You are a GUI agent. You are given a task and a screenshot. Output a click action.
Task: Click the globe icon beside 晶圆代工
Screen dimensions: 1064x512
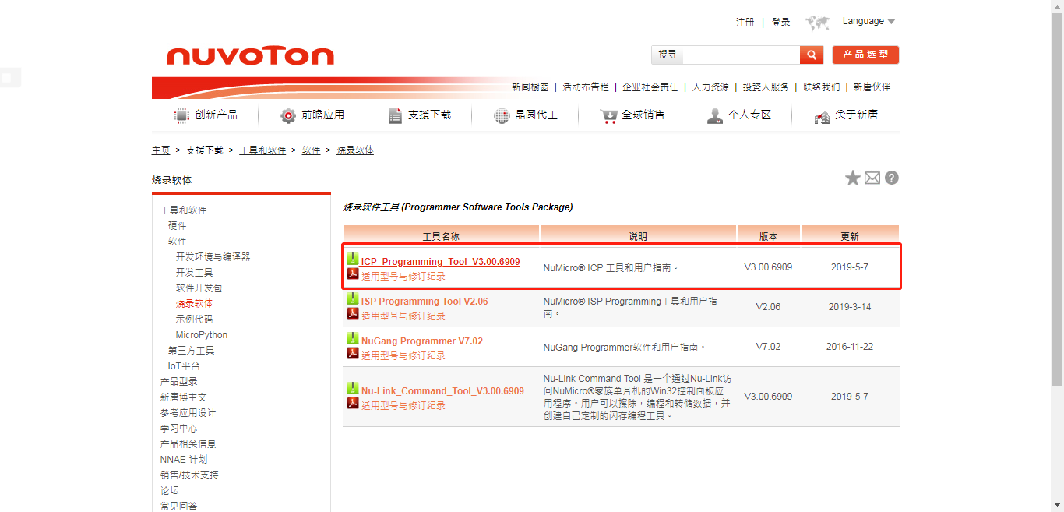click(x=502, y=115)
